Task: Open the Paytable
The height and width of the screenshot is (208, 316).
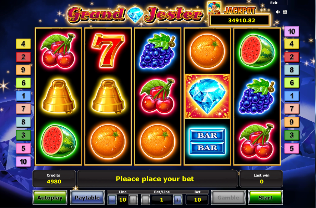Action: (x=87, y=198)
